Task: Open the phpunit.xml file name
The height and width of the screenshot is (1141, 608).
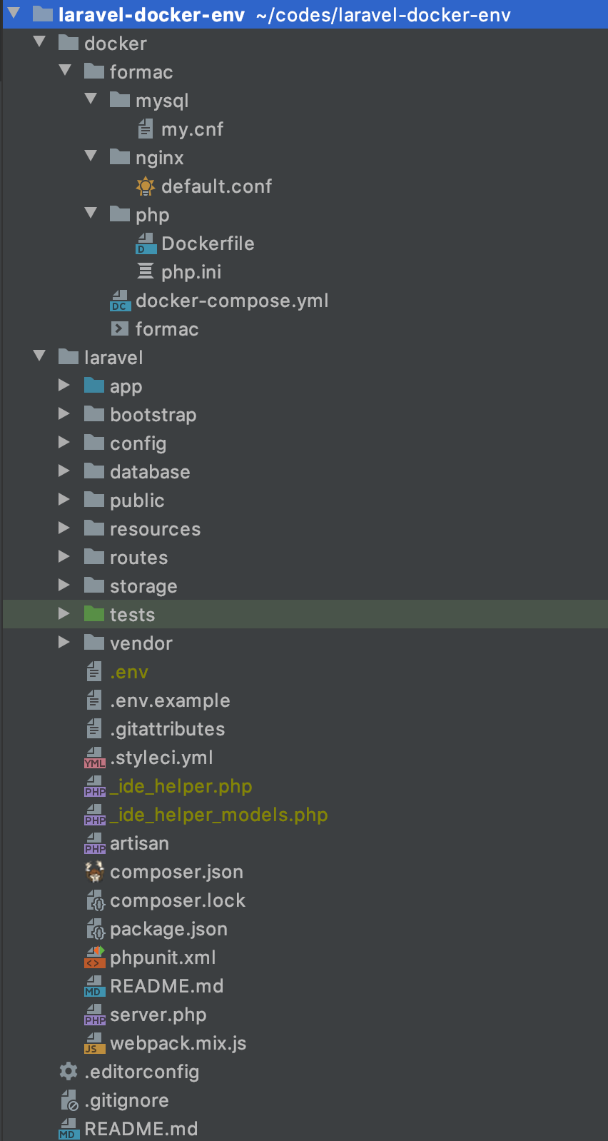Action: (163, 957)
